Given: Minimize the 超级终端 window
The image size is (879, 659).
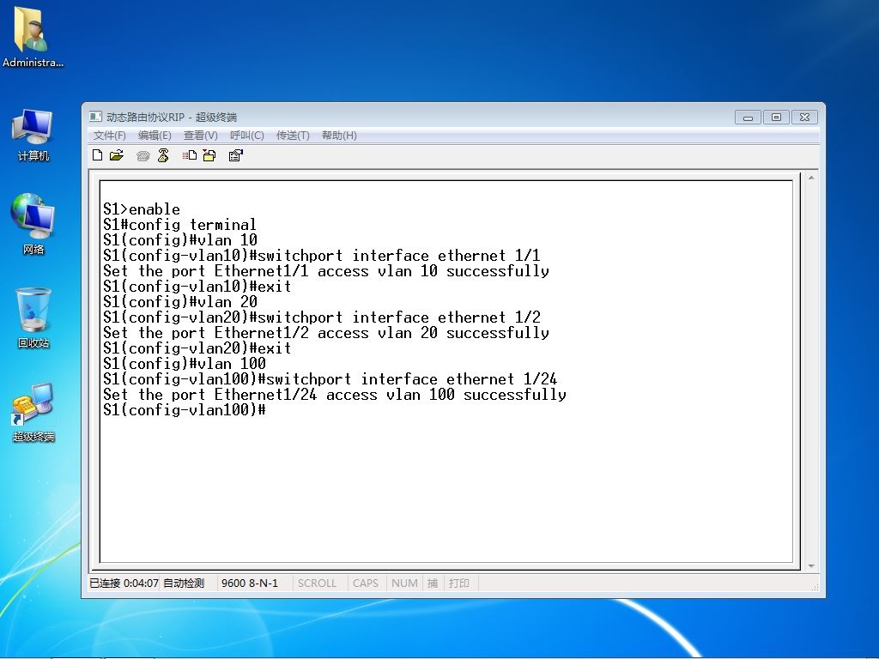Looking at the screenshot, I should (748, 117).
